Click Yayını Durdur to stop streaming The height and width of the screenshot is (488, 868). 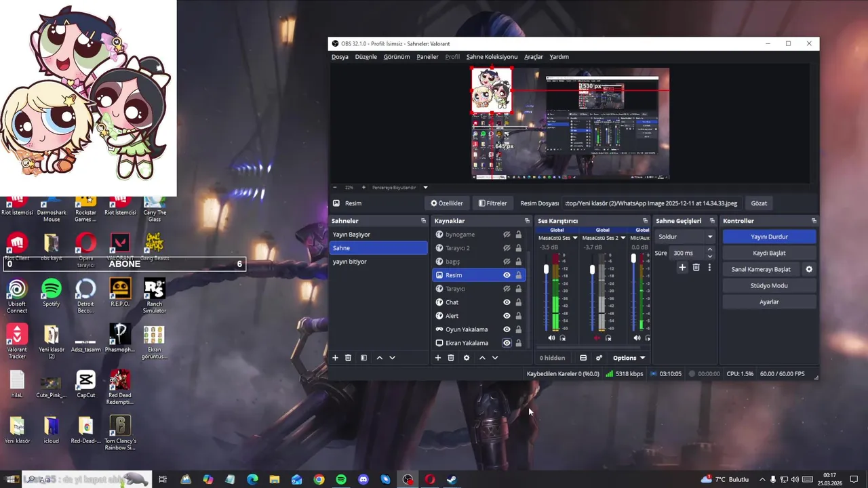click(769, 237)
